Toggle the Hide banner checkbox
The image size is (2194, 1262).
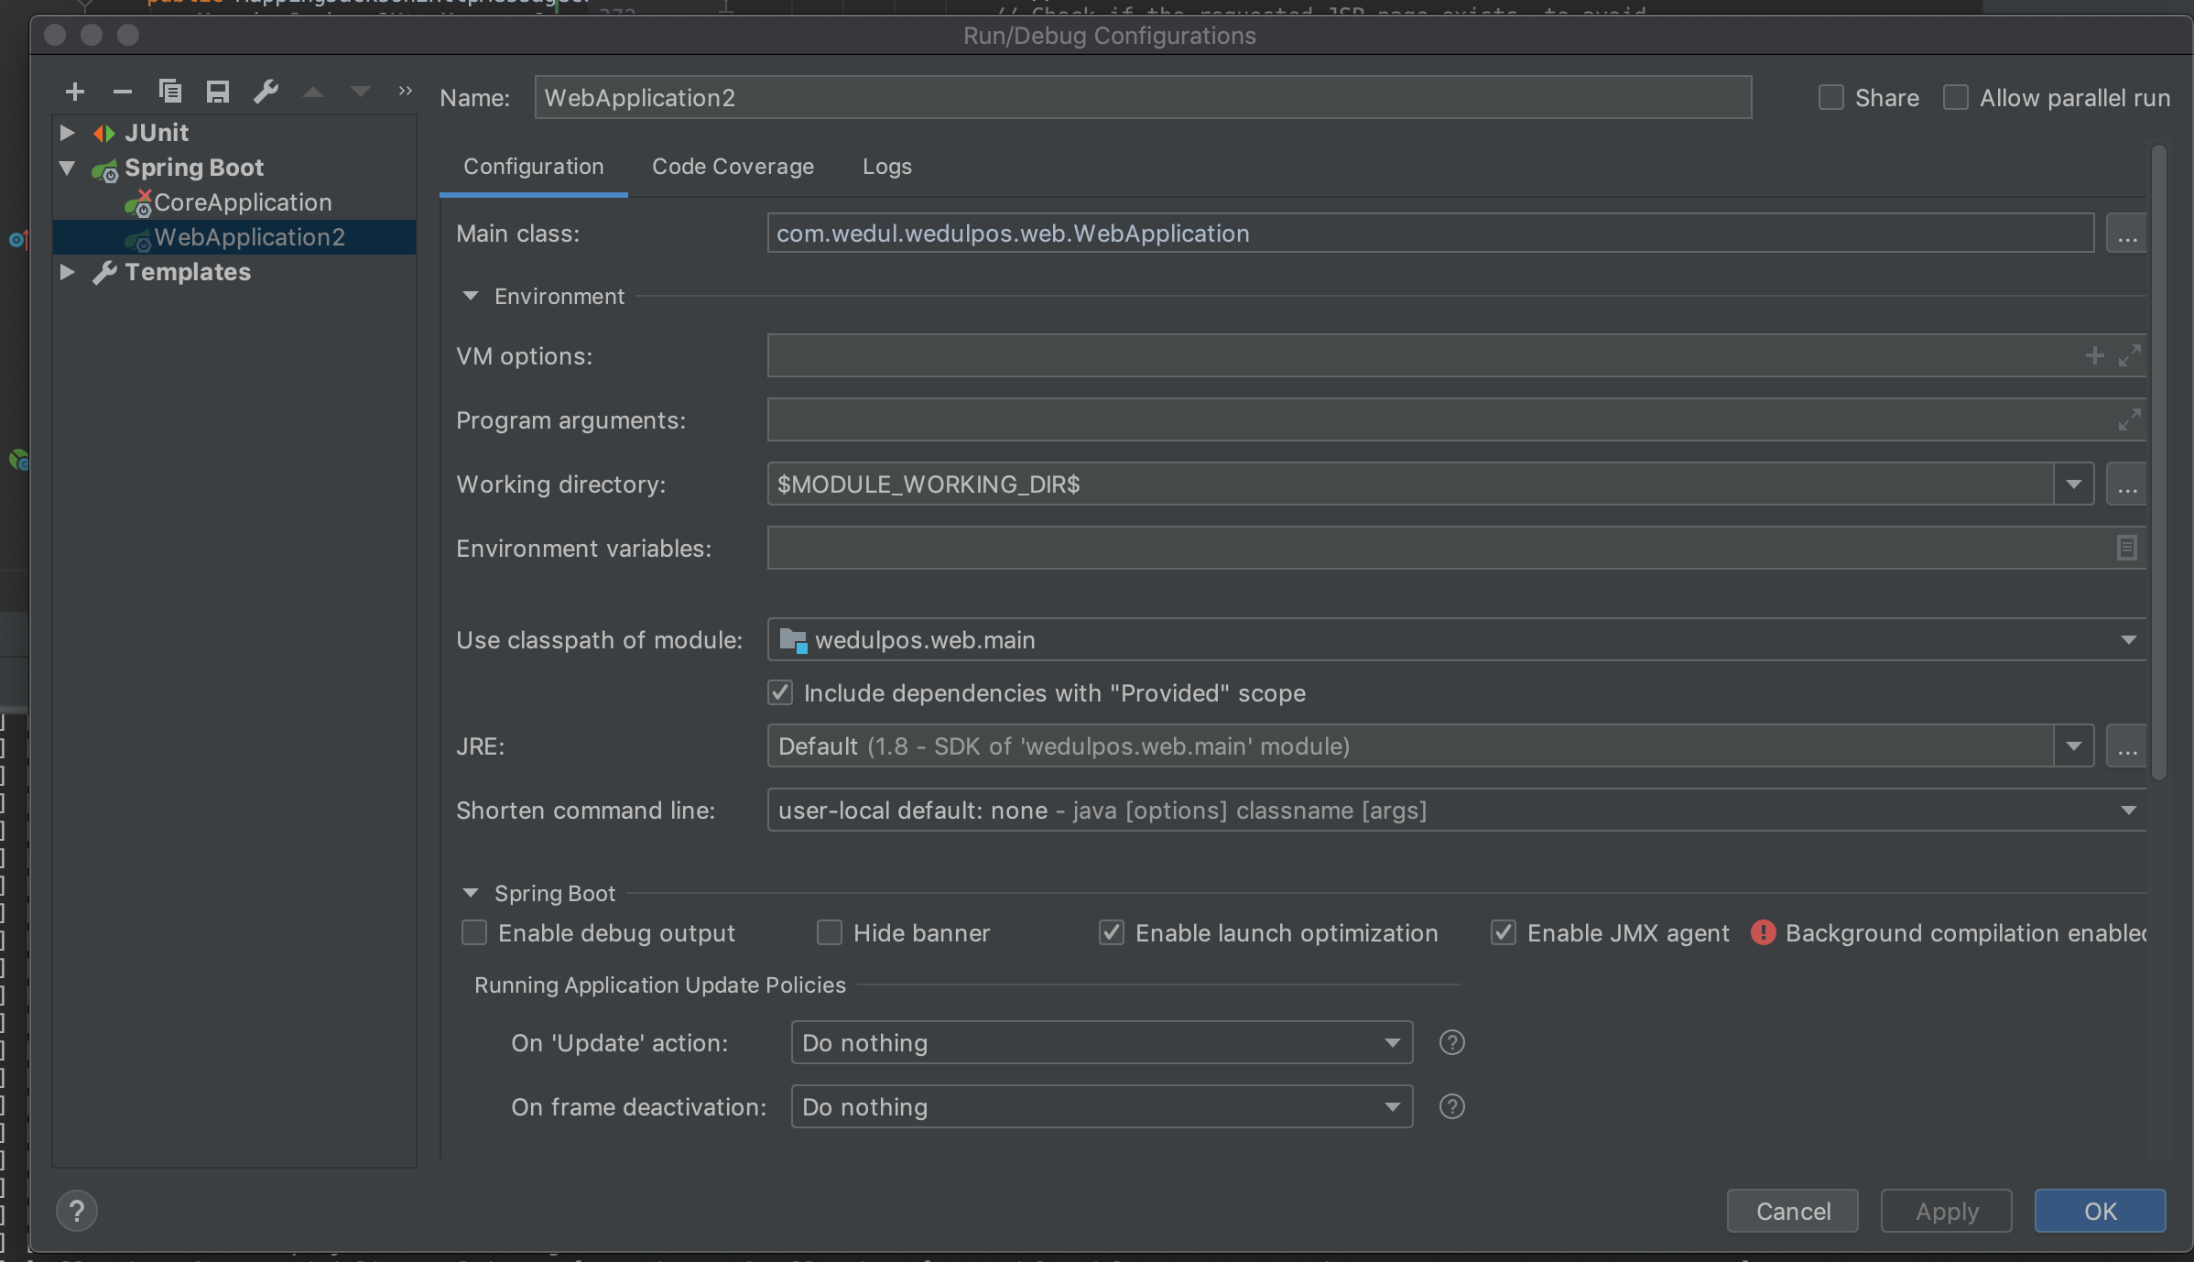click(x=829, y=933)
